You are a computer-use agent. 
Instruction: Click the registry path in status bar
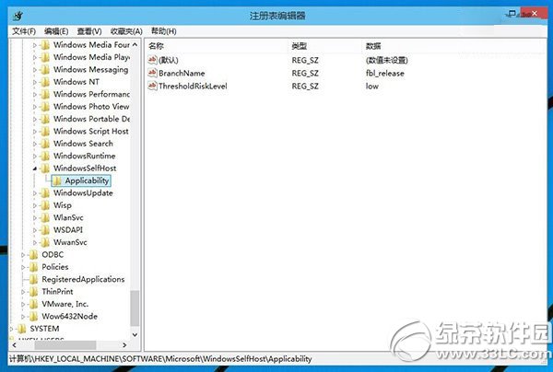[160, 359]
